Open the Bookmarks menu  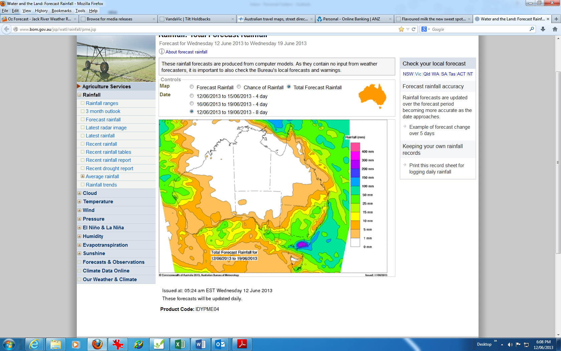tap(61, 11)
